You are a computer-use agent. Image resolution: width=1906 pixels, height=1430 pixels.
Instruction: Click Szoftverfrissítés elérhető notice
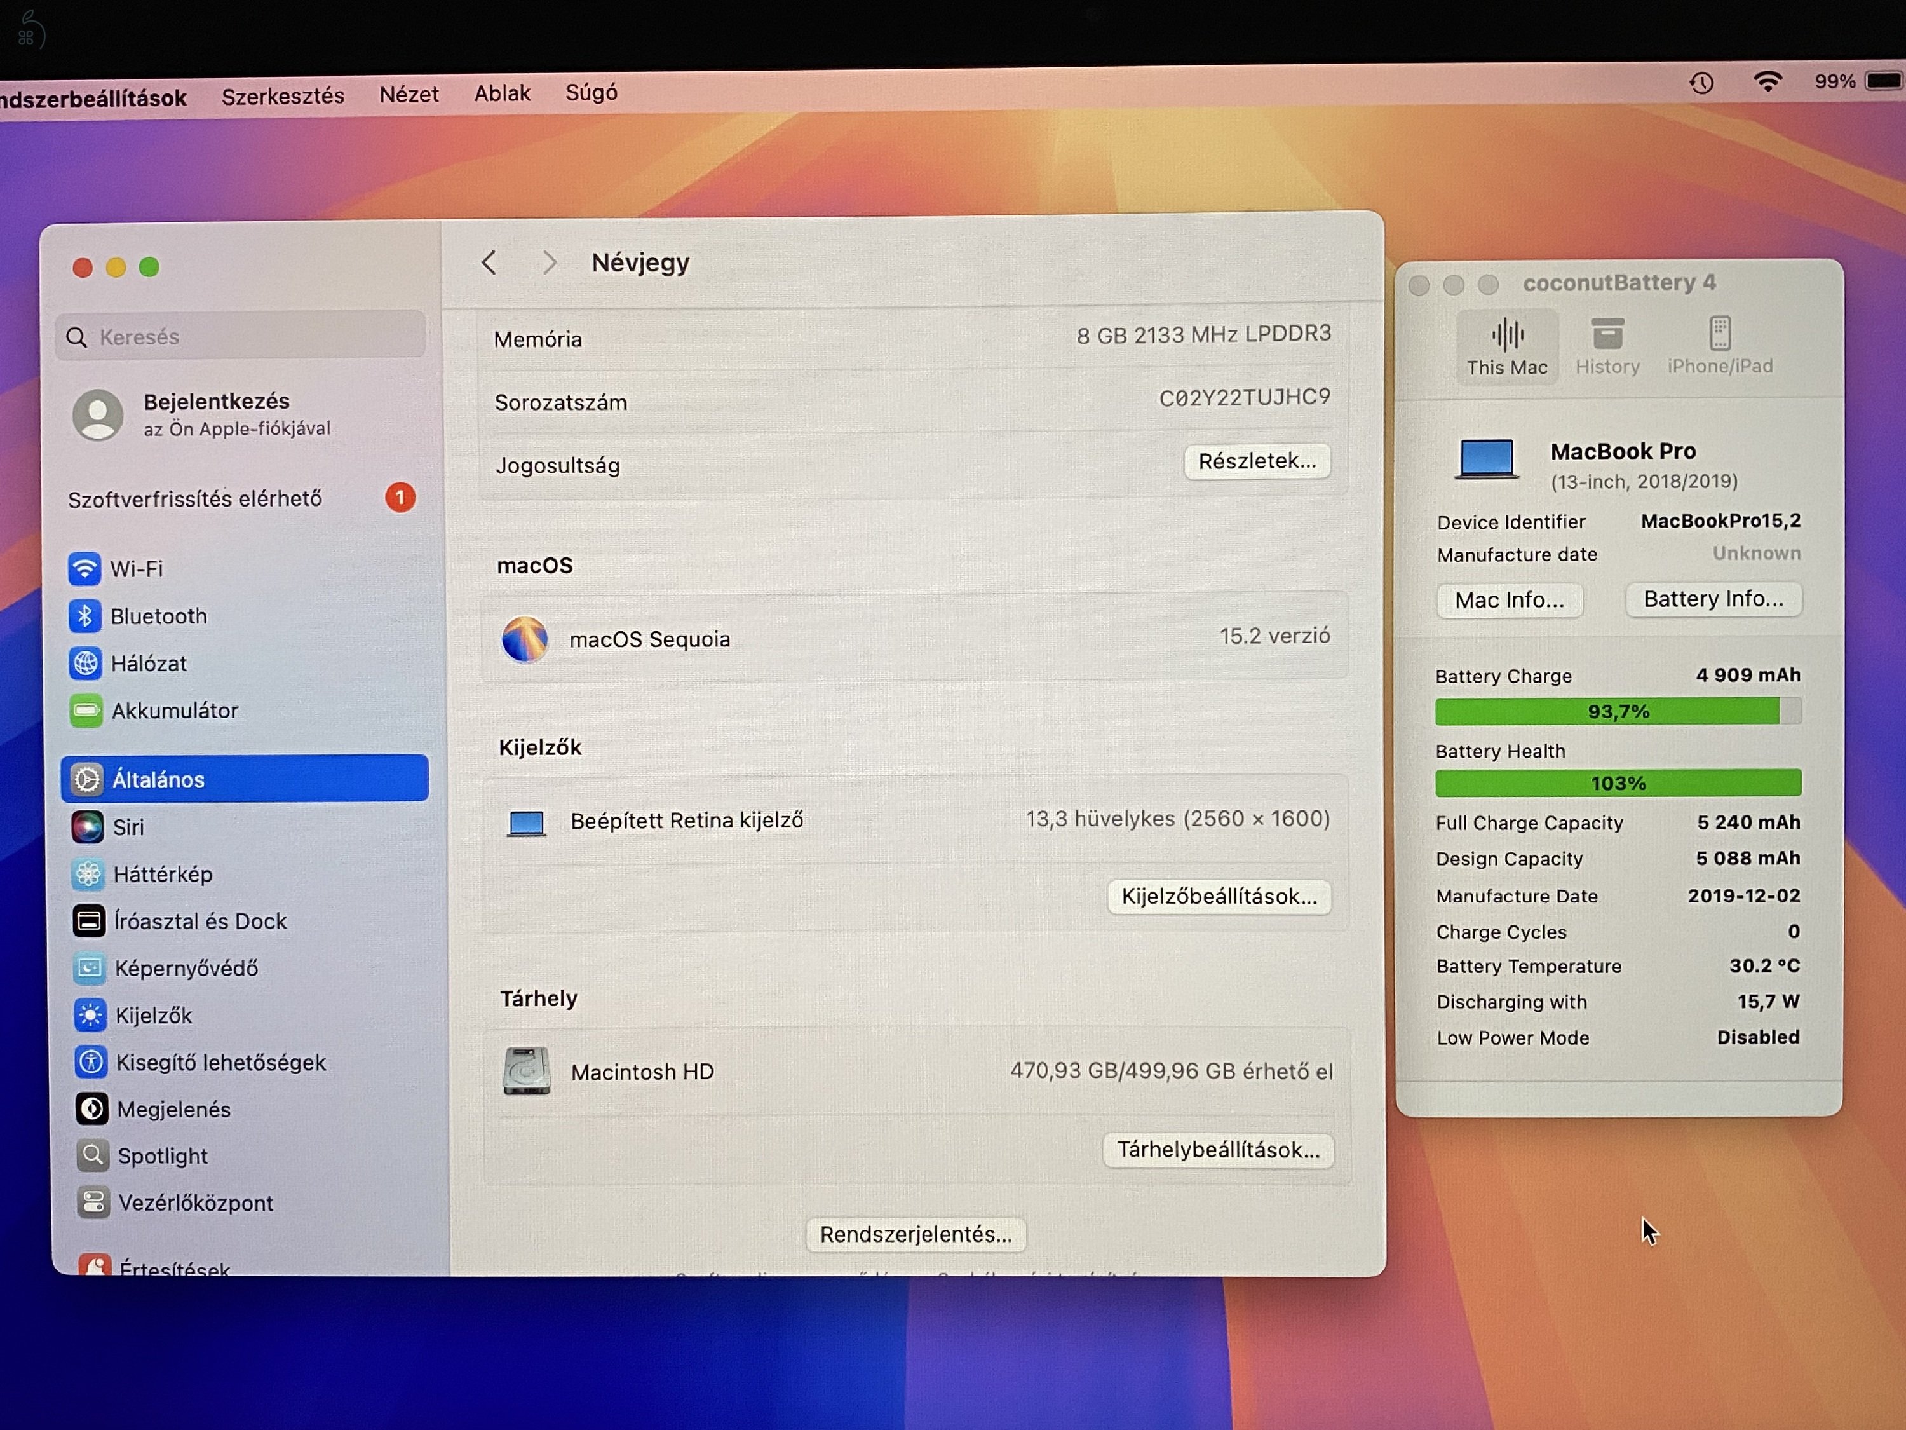coord(242,498)
